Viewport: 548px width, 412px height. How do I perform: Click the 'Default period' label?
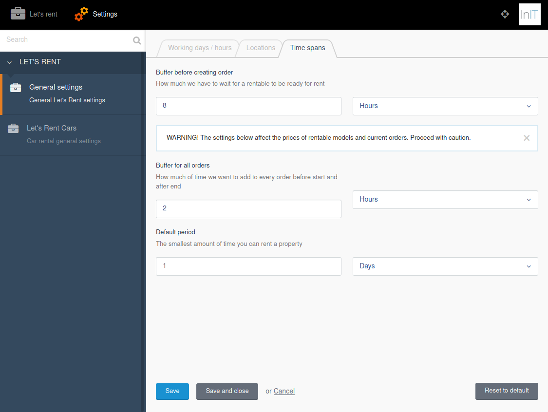click(175, 232)
